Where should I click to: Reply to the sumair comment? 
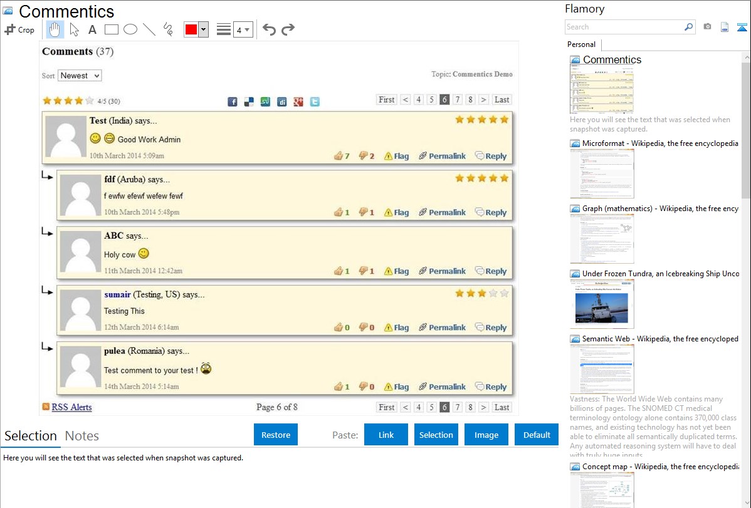pyautogui.click(x=491, y=328)
